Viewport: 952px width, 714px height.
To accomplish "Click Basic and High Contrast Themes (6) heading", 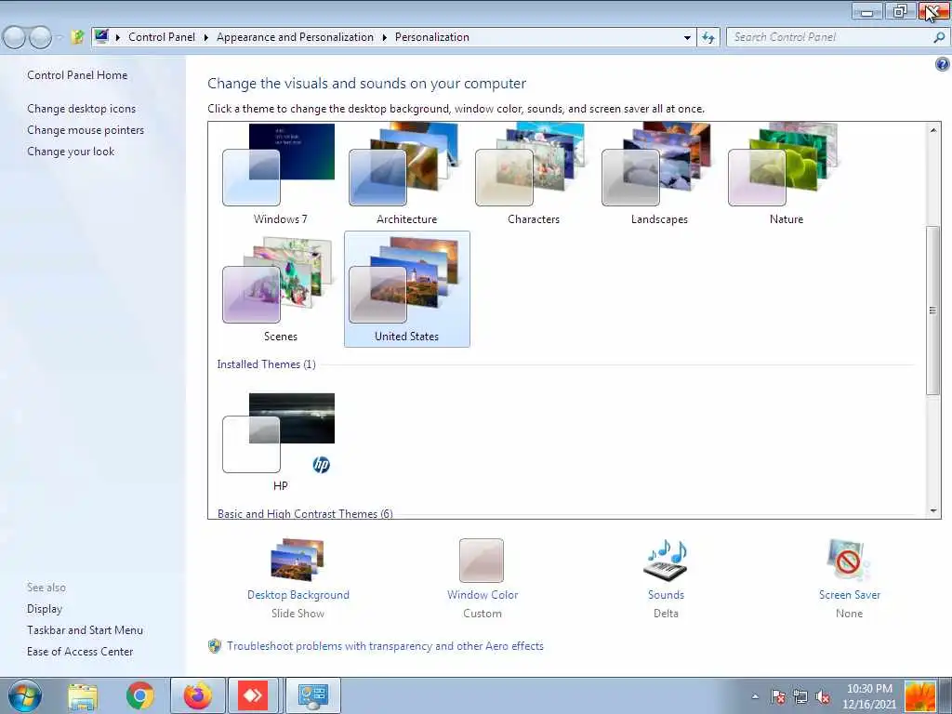I will (305, 513).
